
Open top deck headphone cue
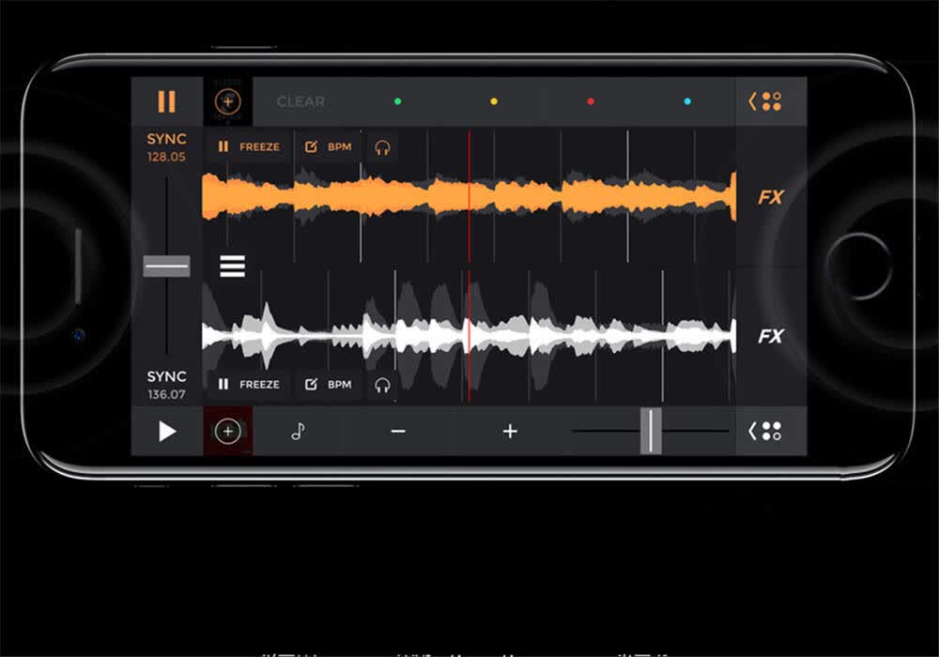[x=382, y=147]
